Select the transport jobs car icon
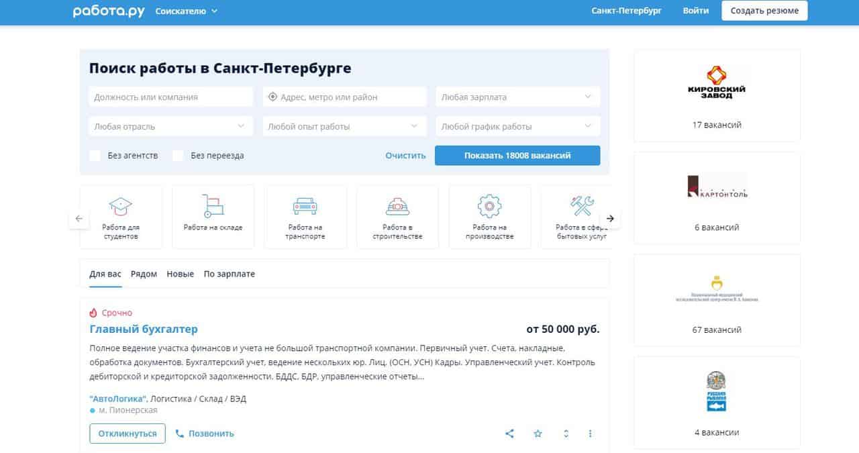The width and height of the screenshot is (859, 453). (305, 205)
